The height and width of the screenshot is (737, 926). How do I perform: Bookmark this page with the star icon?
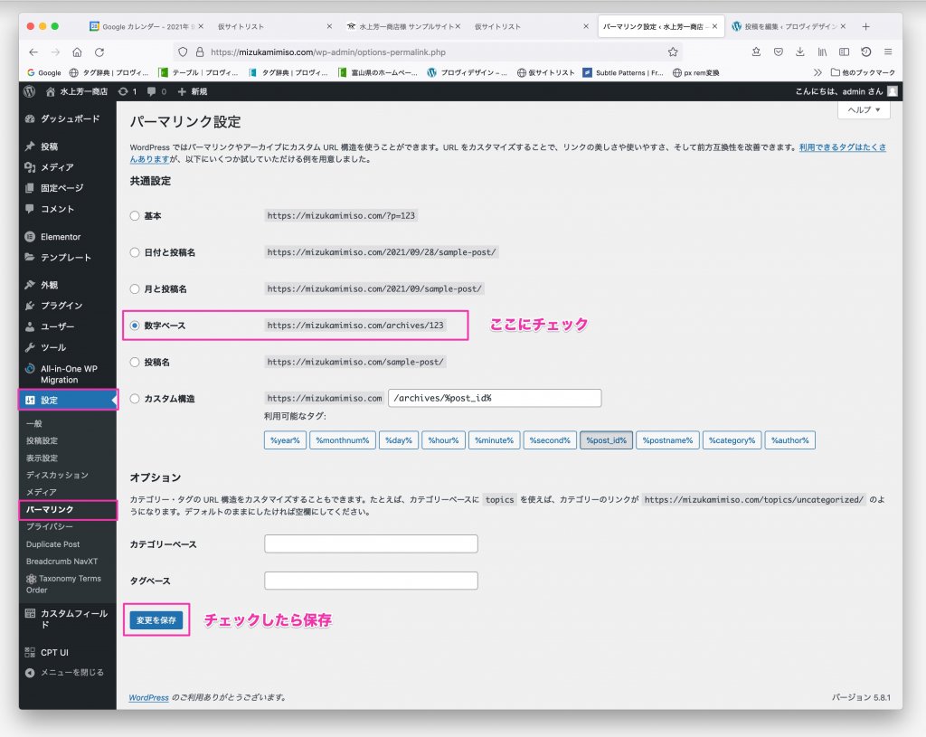pos(673,52)
